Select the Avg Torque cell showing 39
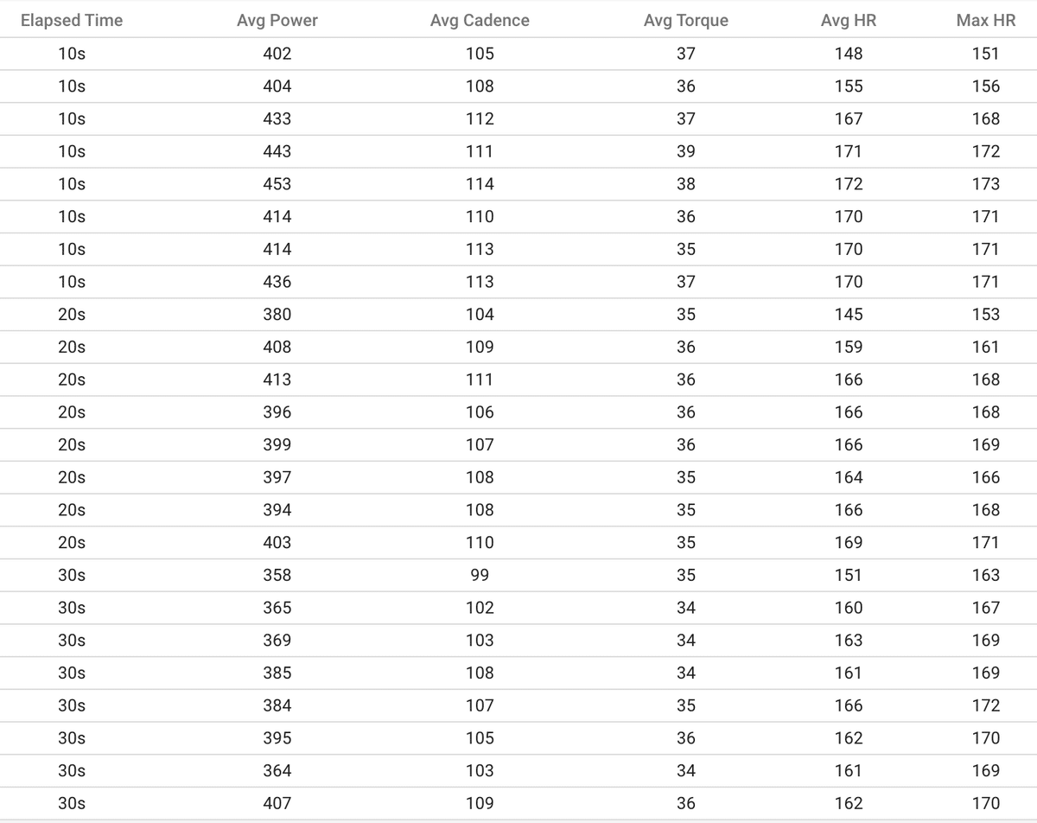 click(686, 151)
